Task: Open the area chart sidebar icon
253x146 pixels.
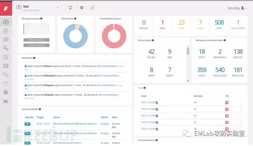Action: pyautogui.click(x=6, y=101)
